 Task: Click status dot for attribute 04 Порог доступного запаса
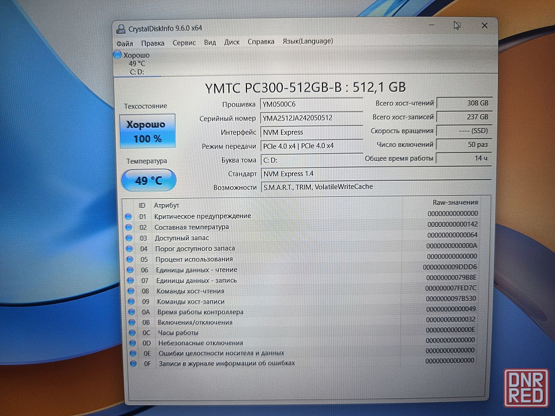click(x=129, y=248)
